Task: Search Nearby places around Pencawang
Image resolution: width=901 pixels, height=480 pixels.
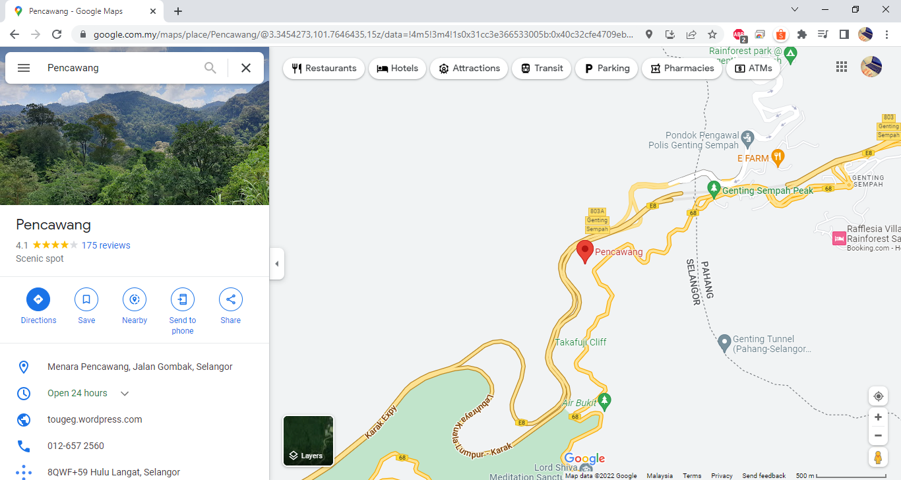Action: pyautogui.click(x=135, y=307)
